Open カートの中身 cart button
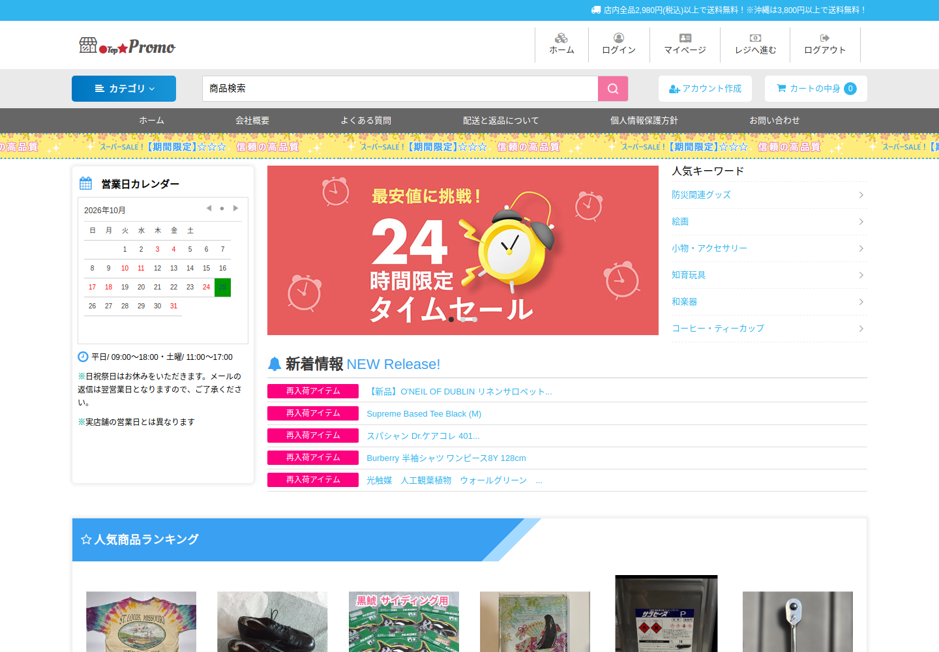 tap(816, 89)
